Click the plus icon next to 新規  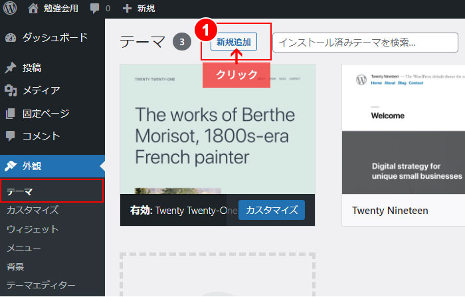[127, 9]
